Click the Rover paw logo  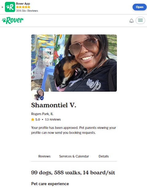[13, 20]
